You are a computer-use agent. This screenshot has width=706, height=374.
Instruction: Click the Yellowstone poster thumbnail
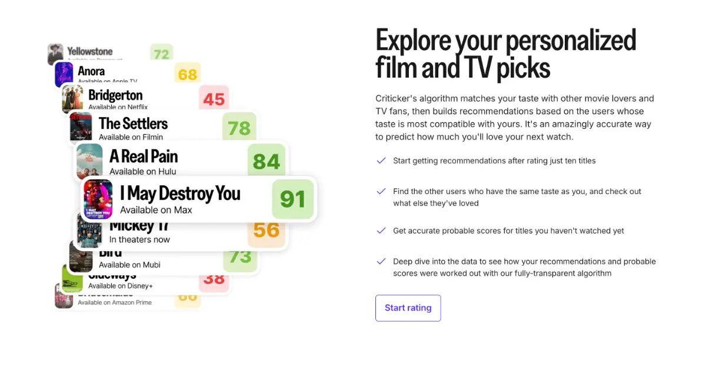[55, 53]
